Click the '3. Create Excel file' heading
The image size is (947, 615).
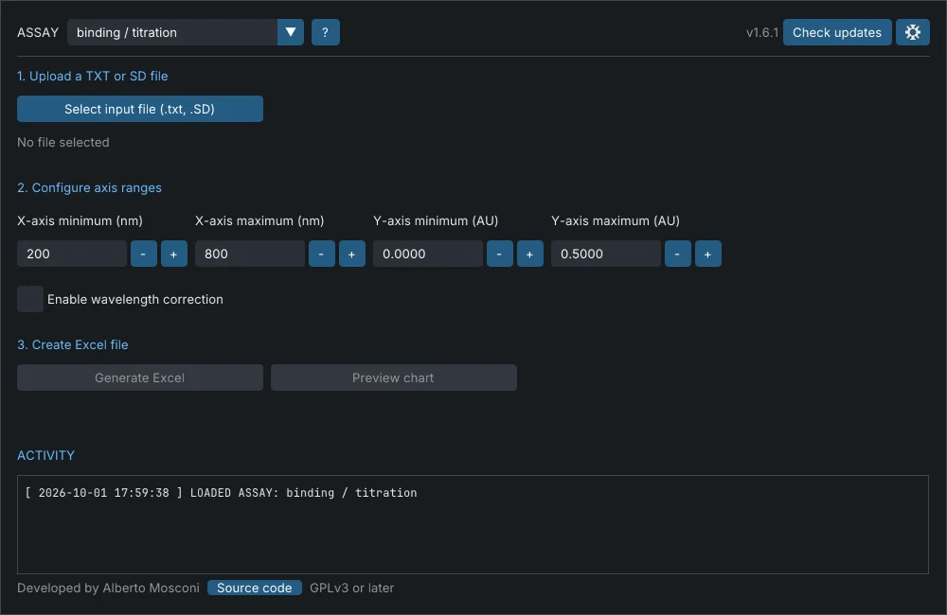73,344
